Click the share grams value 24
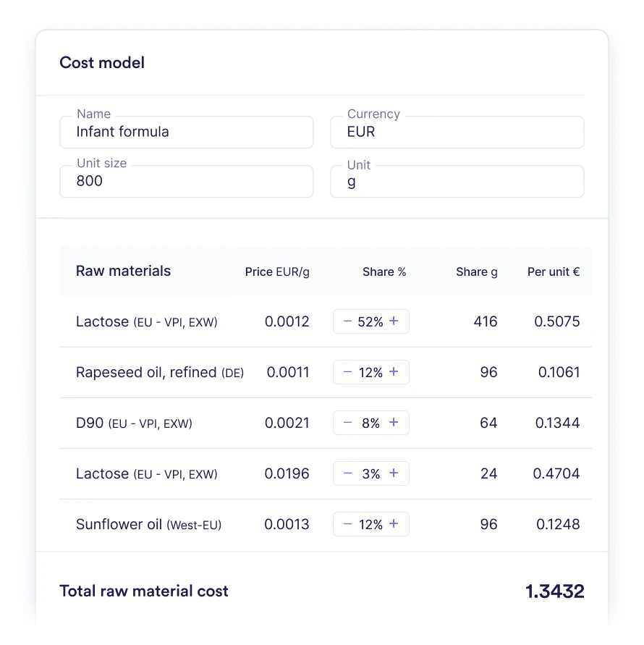Viewport: 644px width, 645px height. click(x=488, y=473)
